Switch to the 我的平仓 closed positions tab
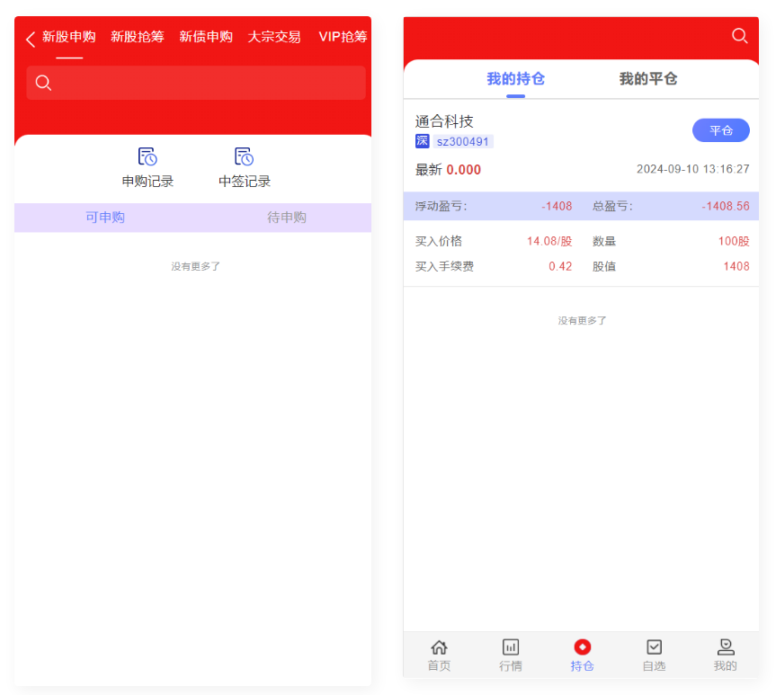Screen dimensions: 776x695 point(647,79)
